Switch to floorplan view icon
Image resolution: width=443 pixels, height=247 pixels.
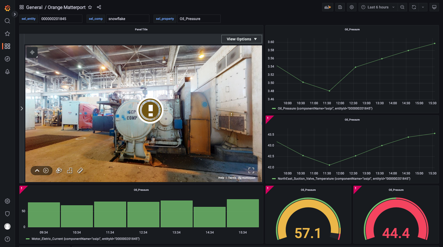point(70,170)
